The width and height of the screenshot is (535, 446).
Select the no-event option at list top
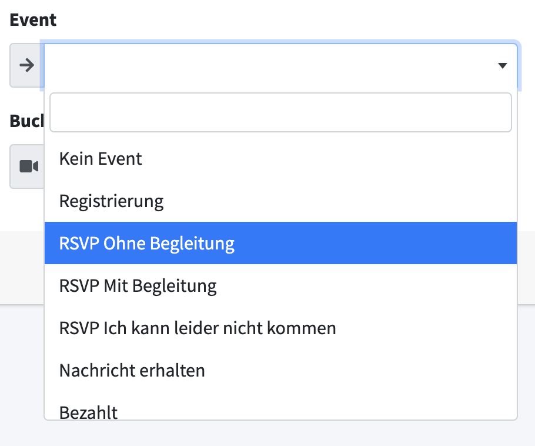point(101,158)
